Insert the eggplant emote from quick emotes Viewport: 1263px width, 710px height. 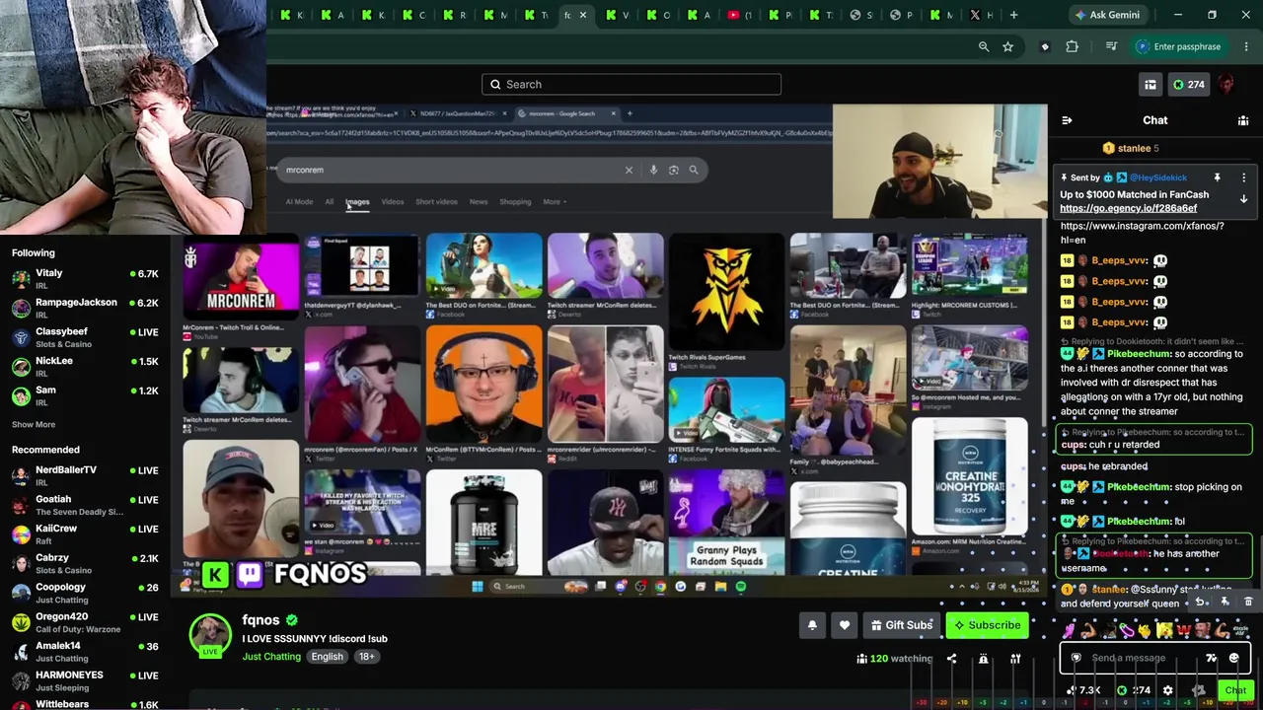(1126, 629)
